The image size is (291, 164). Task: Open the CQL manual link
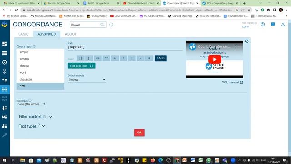coord(232,82)
